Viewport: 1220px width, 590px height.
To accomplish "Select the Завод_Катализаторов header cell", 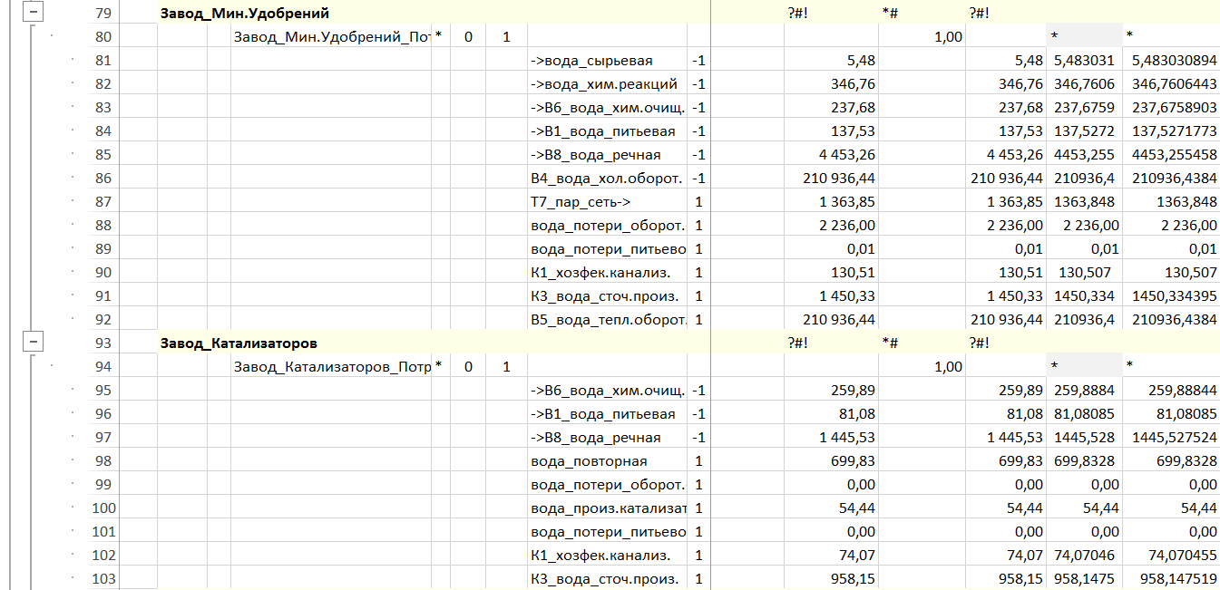I will pyautogui.click(x=239, y=343).
